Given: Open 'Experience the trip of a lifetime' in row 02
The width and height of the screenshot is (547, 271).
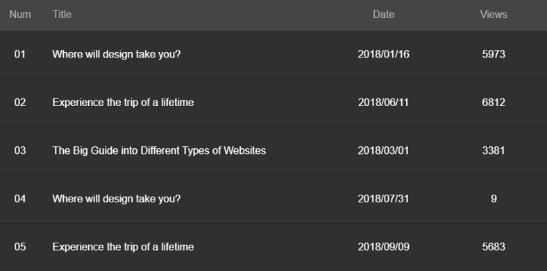Looking at the screenshot, I should (123, 103).
